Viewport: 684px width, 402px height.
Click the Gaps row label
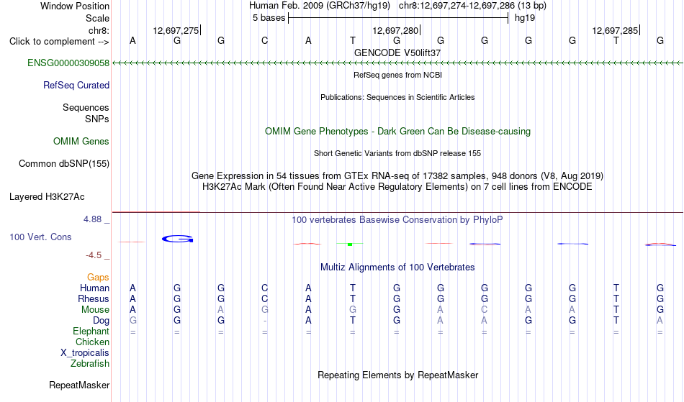point(98,277)
